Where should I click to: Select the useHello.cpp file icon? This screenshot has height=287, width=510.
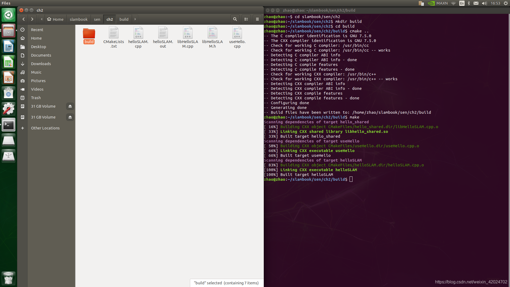237,33
